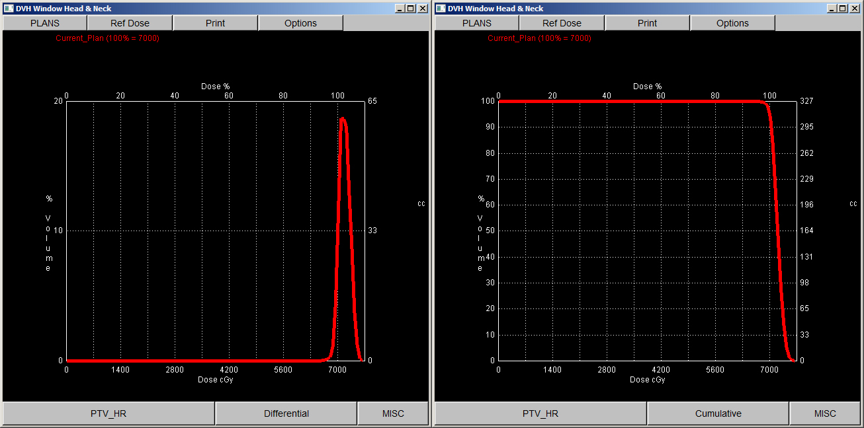
Task: Toggle the Cumulative display mode button
Action: 718,413
